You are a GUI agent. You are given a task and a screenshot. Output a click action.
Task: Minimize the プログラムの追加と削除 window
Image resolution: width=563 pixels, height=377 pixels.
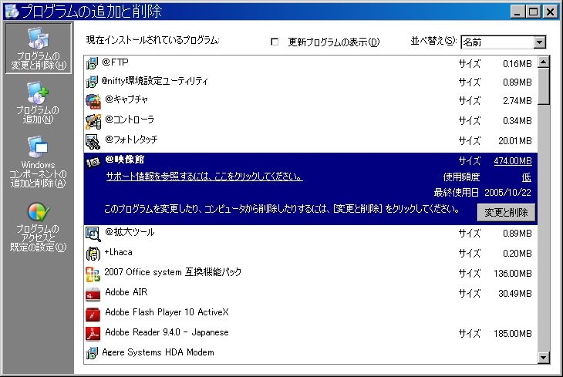click(x=517, y=12)
